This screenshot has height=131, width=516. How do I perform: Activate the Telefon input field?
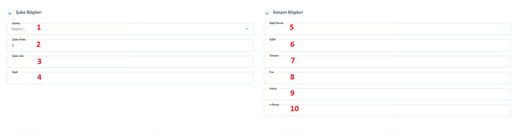click(x=387, y=62)
